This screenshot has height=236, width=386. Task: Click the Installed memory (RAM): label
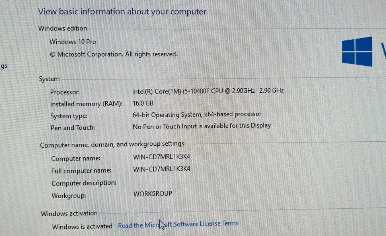pyautogui.click(x=86, y=104)
